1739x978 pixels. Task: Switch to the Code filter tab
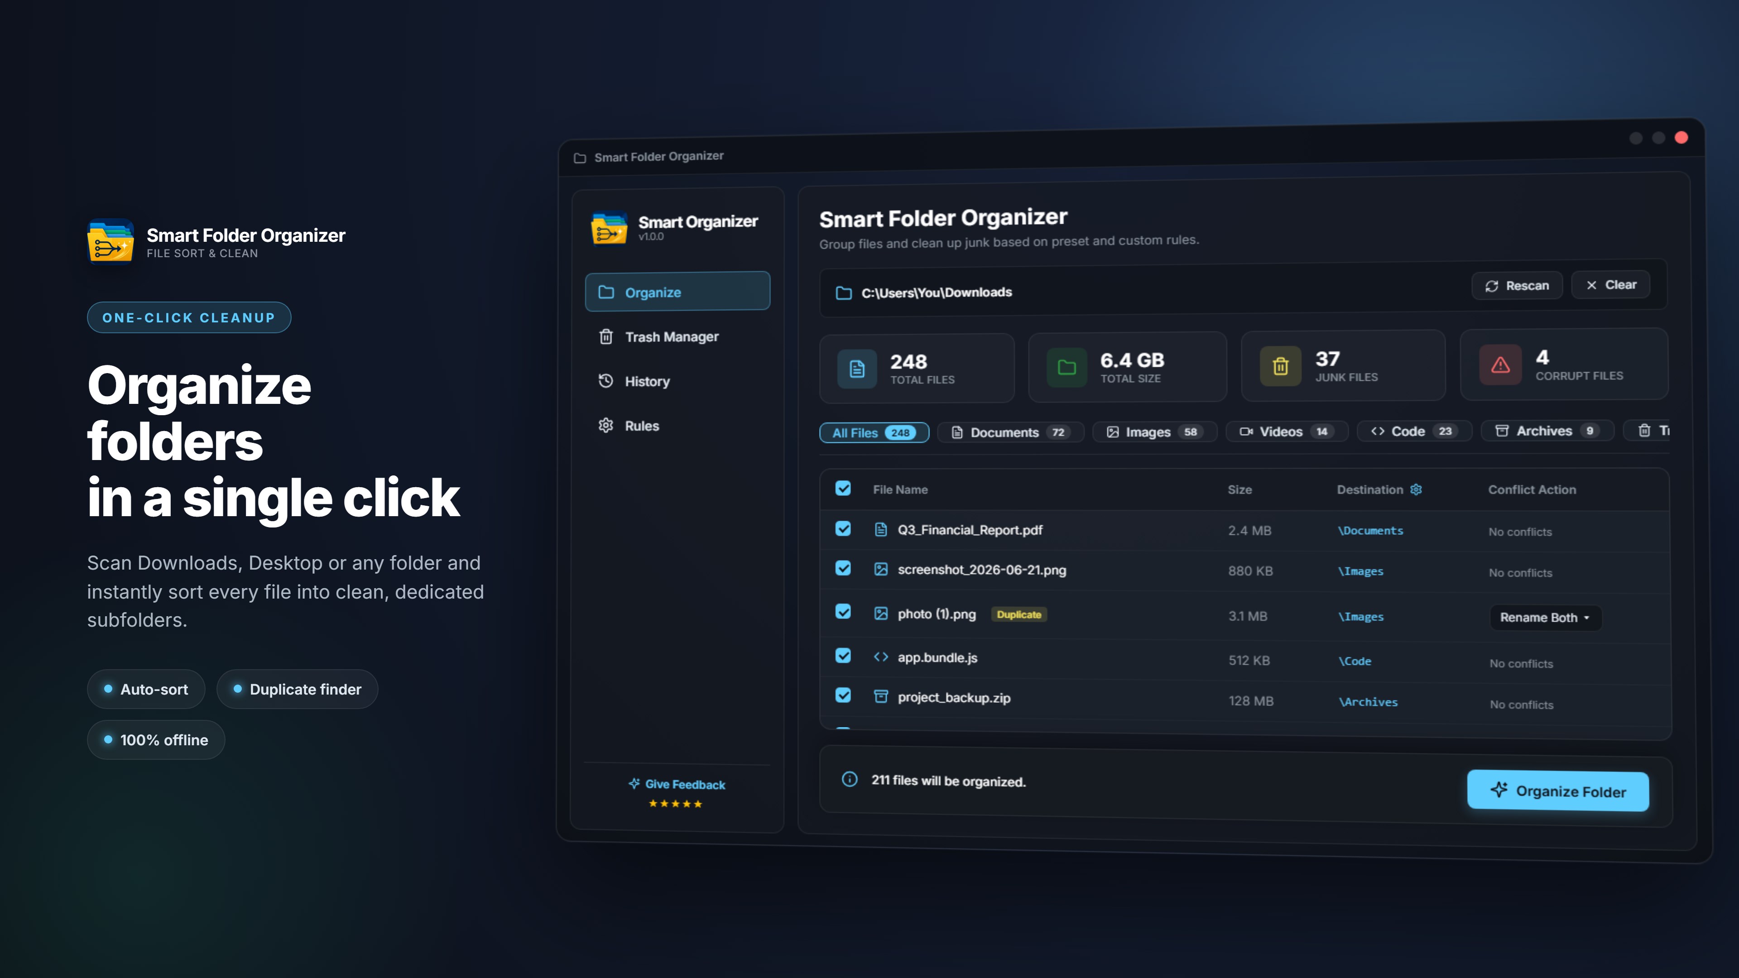(x=1414, y=431)
